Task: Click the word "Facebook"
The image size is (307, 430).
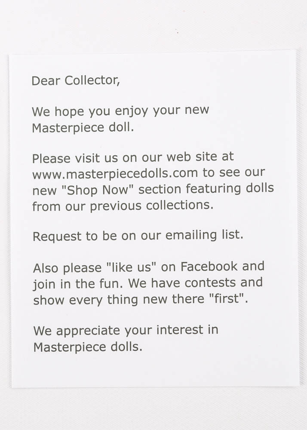Action: click(209, 267)
